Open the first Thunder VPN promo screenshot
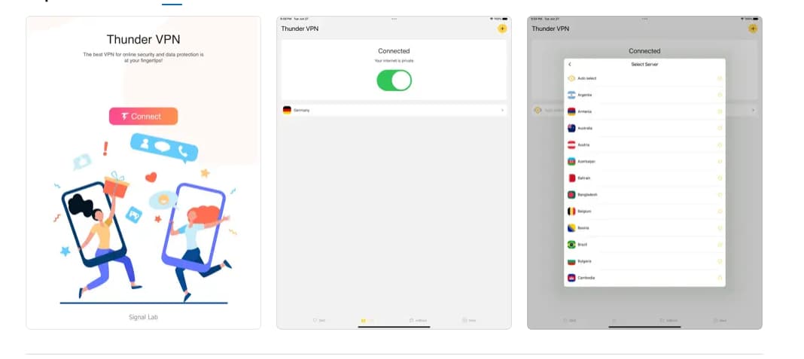The width and height of the screenshot is (804, 359). click(144, 173)
